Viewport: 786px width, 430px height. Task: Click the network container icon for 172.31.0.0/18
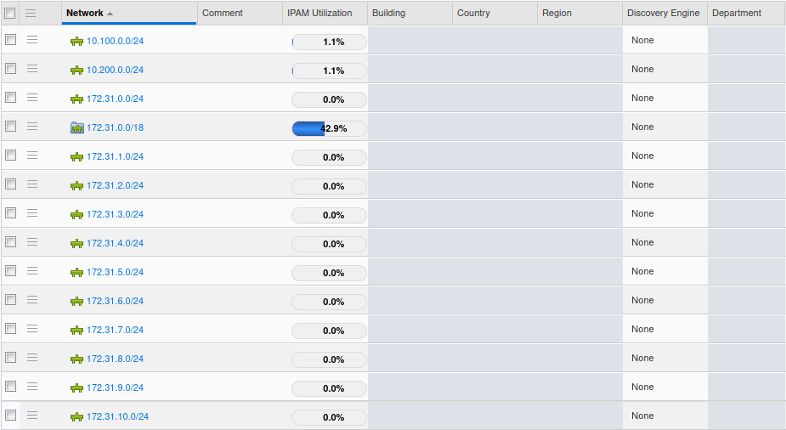coord(76,127)
